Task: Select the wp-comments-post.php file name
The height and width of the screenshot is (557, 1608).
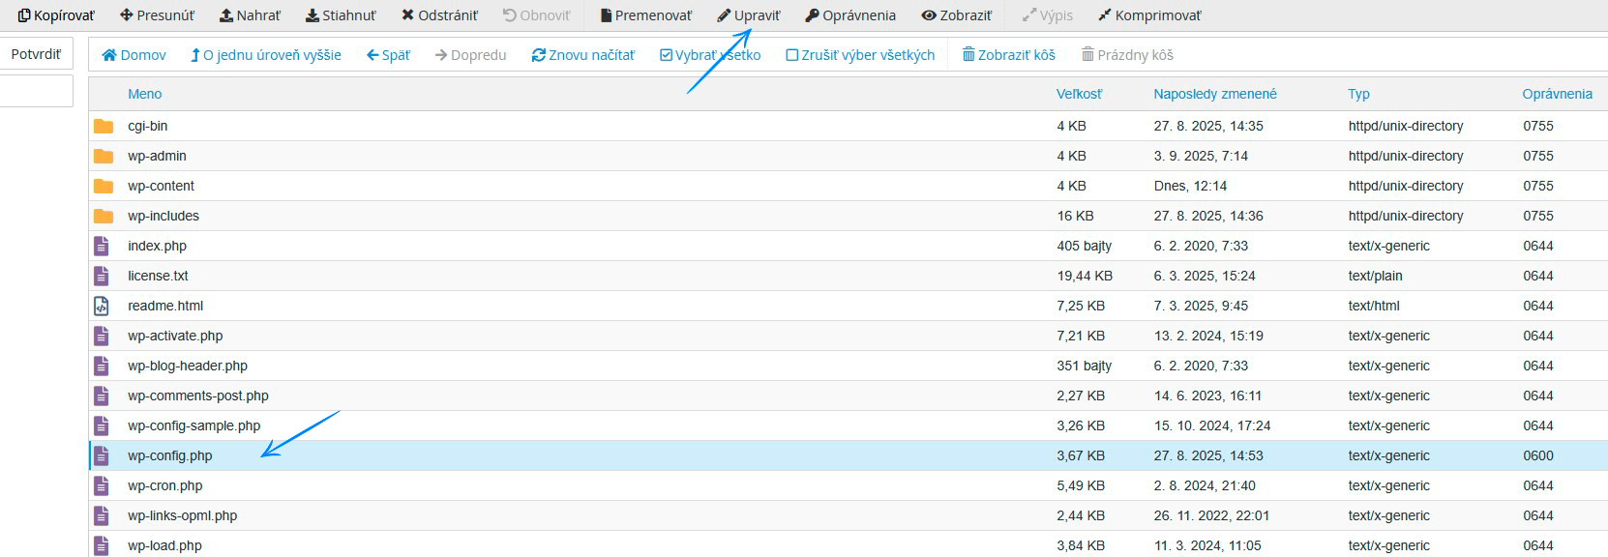Action: coord(198,396)
